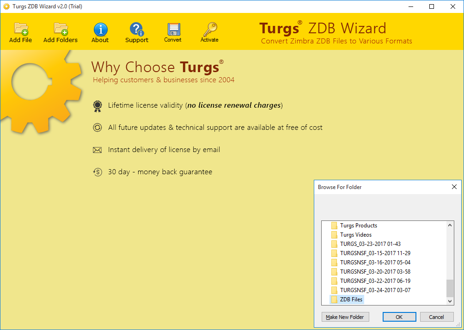This screenshot has width=464, height=330.
Task: Click the ZDB Files folder icon
Action: click(335, 299)
